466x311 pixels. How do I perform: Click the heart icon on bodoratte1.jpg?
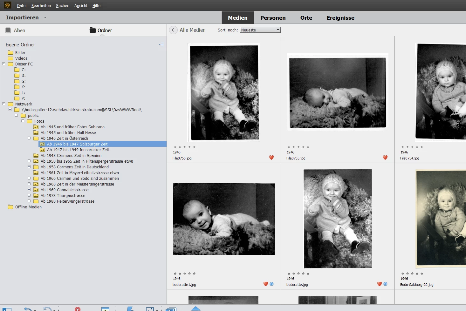pos(266,284)
